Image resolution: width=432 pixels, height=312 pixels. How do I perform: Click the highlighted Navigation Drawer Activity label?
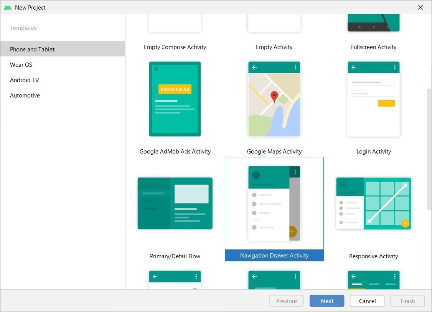click(274, 256)
